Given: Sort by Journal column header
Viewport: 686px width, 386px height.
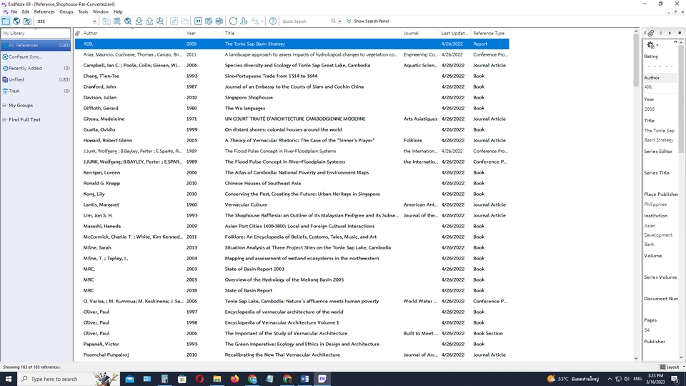Looking at the screenshot, I should coord(420,34).
